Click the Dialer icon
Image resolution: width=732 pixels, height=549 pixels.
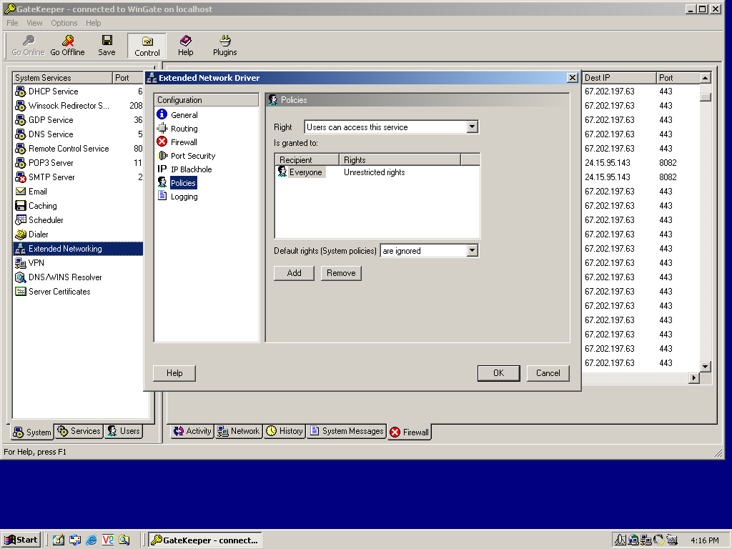(20, 234)
